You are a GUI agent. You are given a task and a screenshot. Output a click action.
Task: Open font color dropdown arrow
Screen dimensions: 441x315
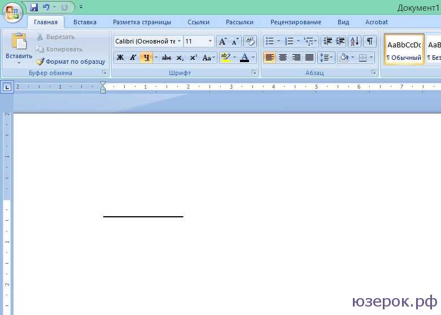(254, 58)
